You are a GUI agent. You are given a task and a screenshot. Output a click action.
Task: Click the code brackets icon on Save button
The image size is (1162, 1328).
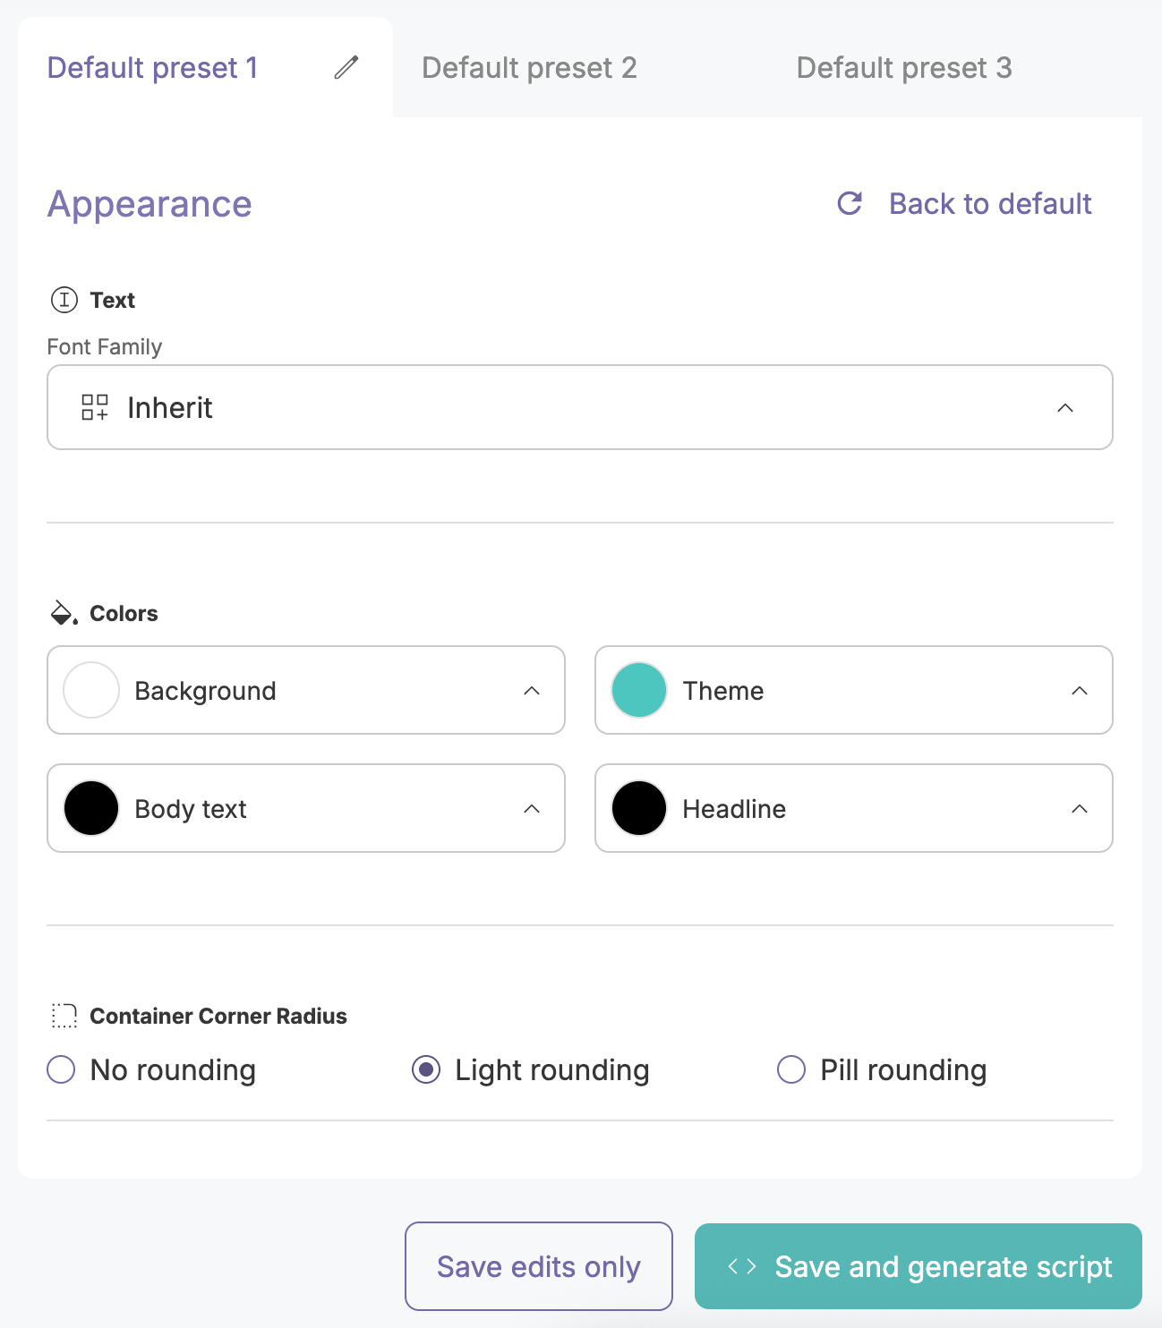[x=742, y=1266]
